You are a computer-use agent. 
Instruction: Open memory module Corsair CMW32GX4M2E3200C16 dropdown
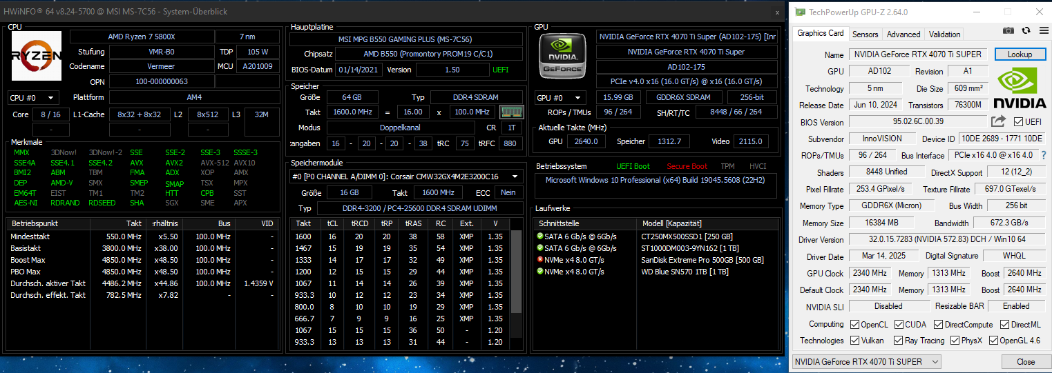[406, 177]
